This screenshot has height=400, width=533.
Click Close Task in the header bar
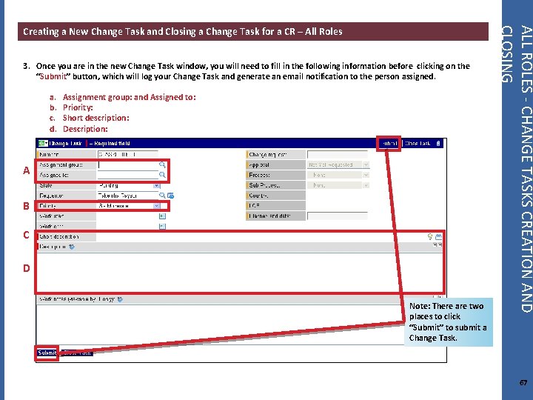coord(418,143)
